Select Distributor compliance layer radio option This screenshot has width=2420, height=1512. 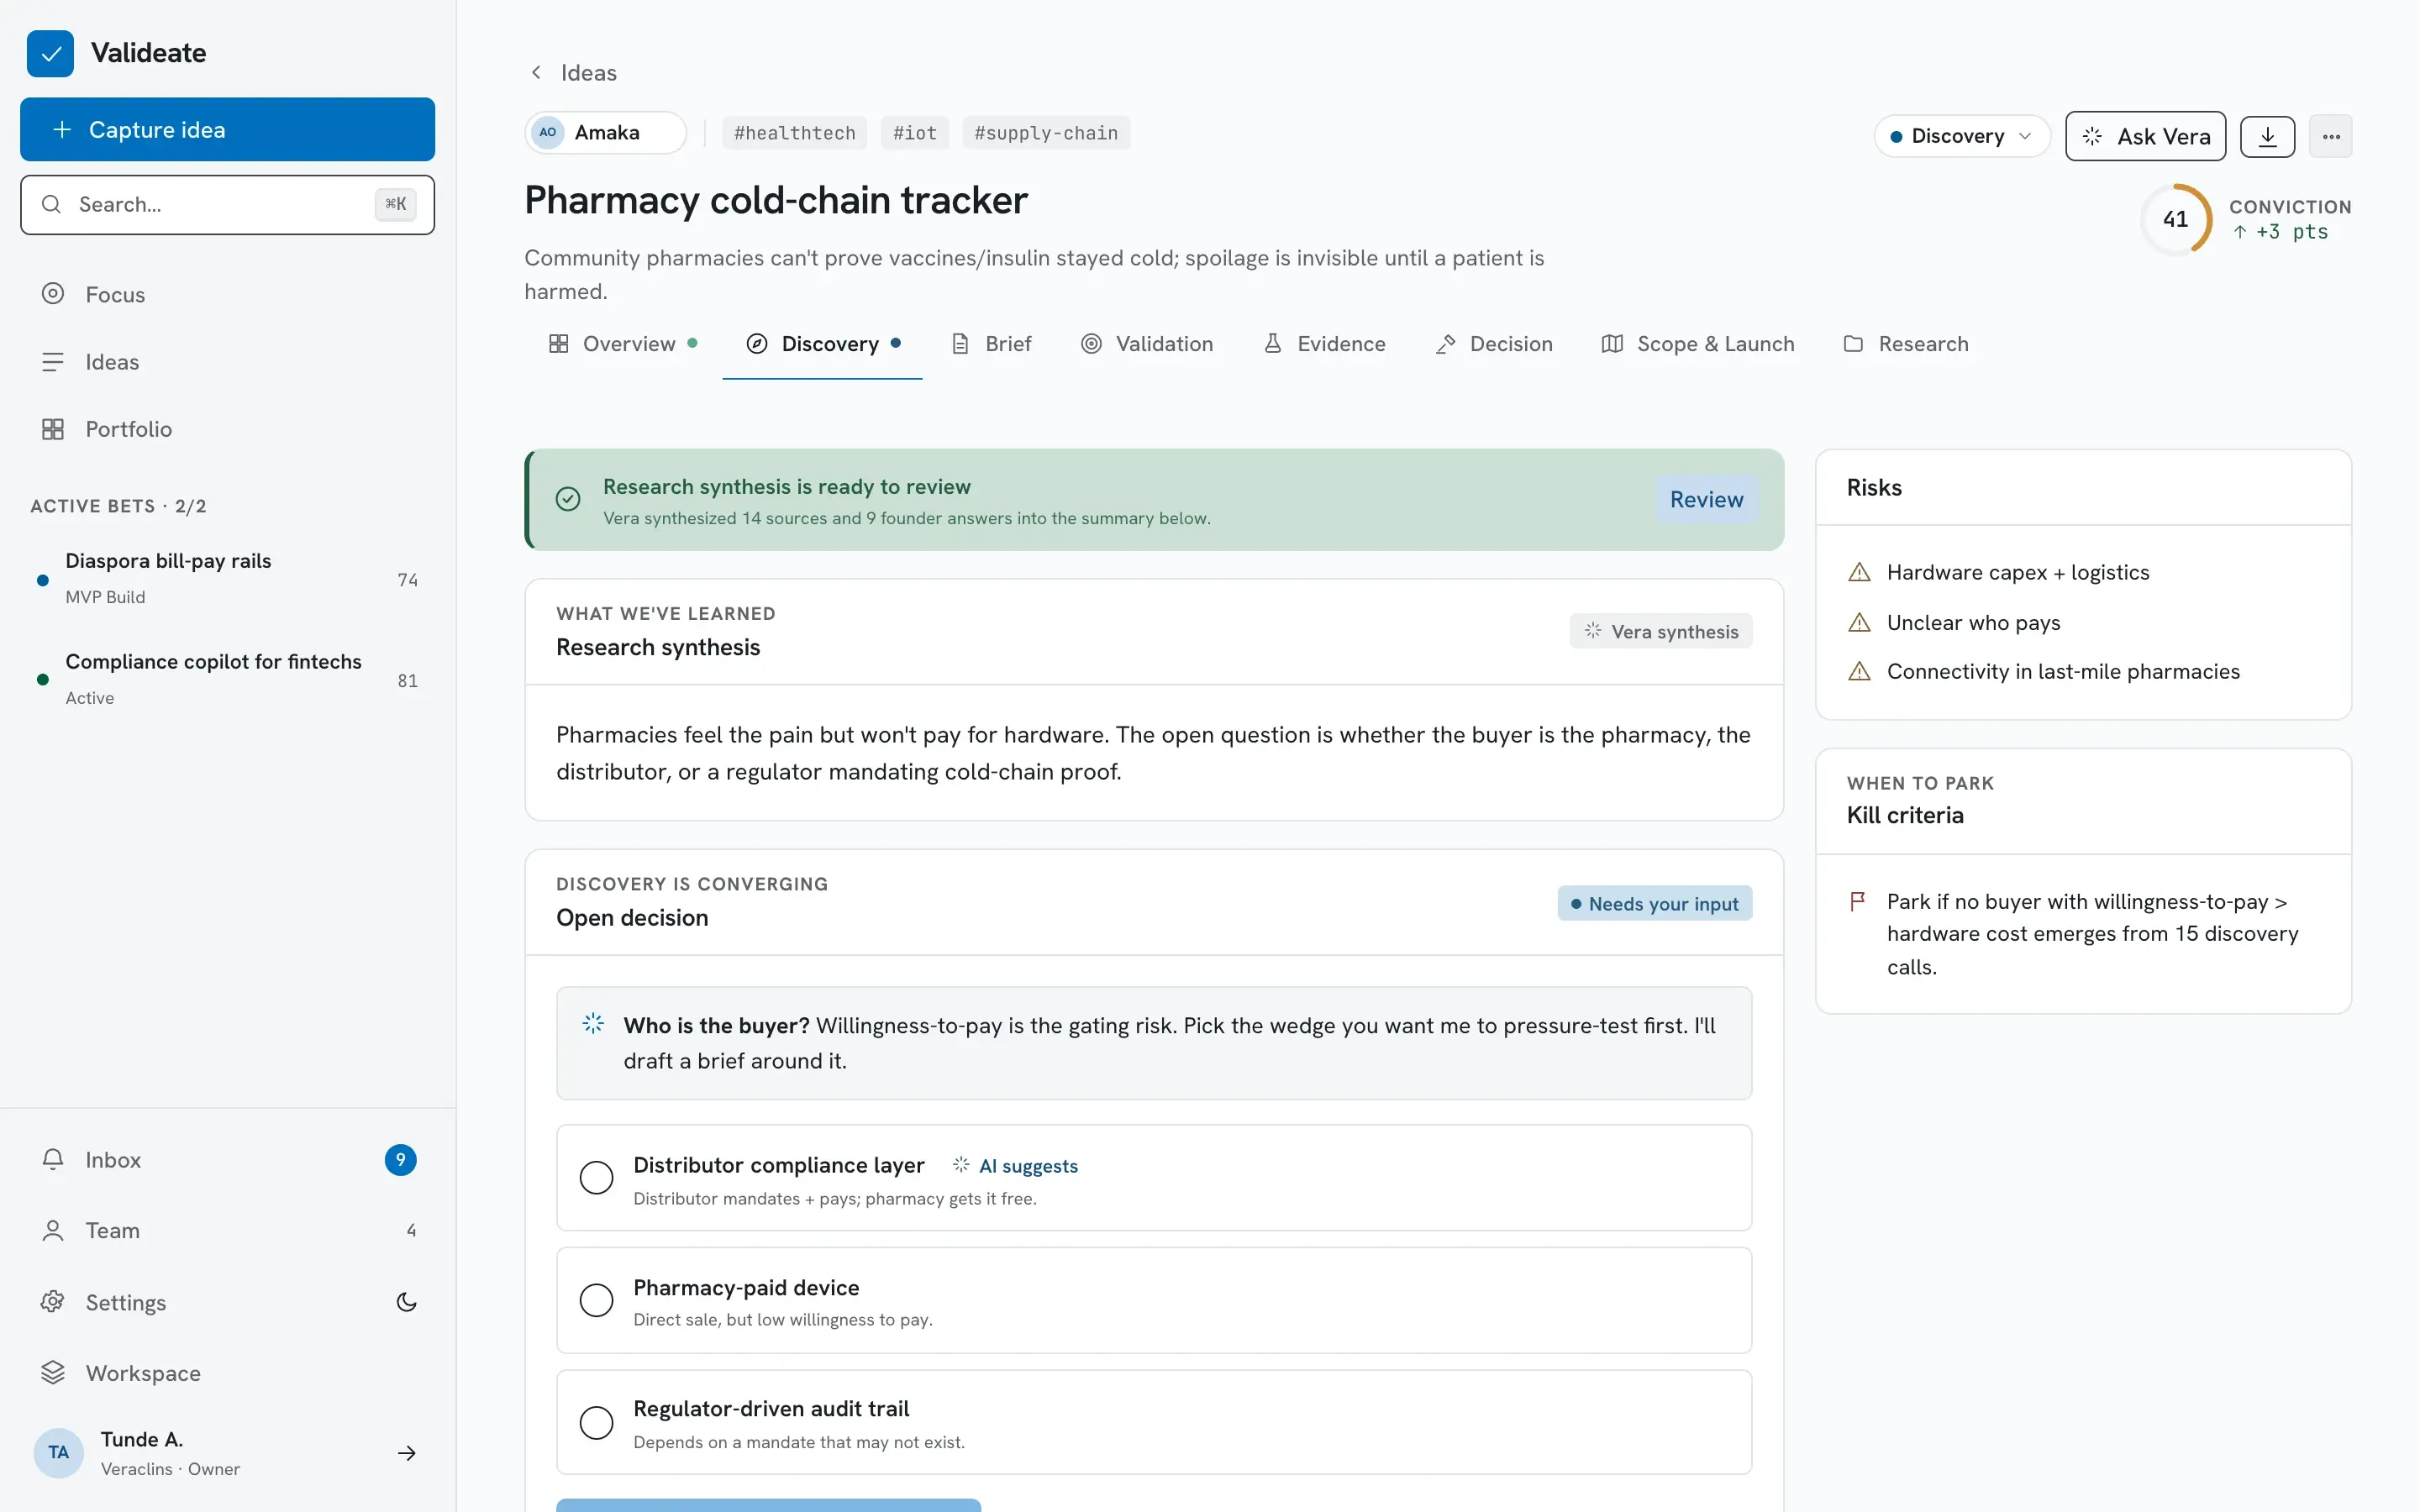tap(596, 1177)
